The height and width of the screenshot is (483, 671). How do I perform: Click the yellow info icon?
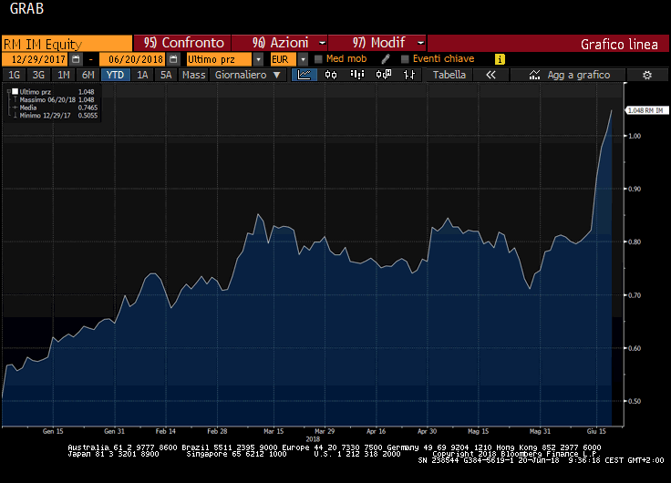coord(500,59)
